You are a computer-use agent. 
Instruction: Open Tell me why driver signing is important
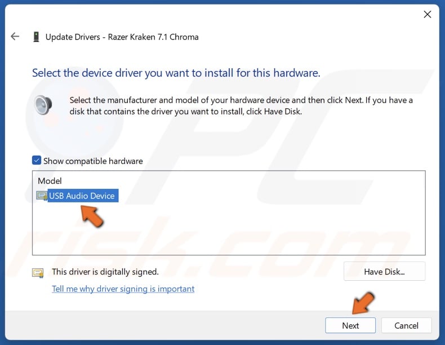coord(123,289)
